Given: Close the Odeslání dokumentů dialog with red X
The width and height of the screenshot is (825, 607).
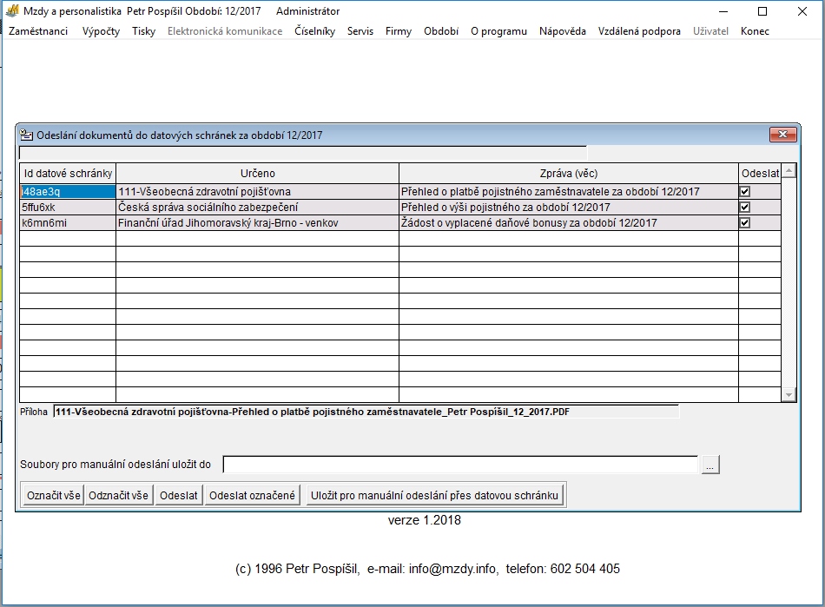Looking at the screenshot, I should pos(783,135).
